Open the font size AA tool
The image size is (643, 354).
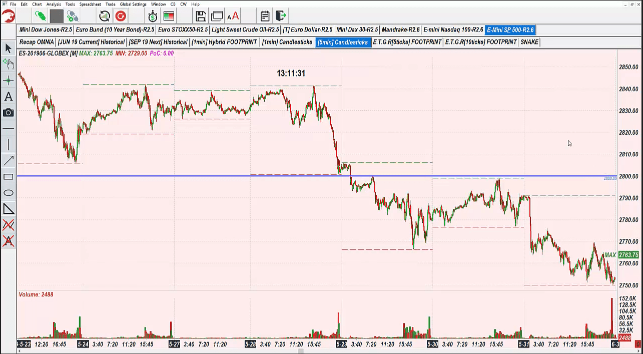pos(233,16)
